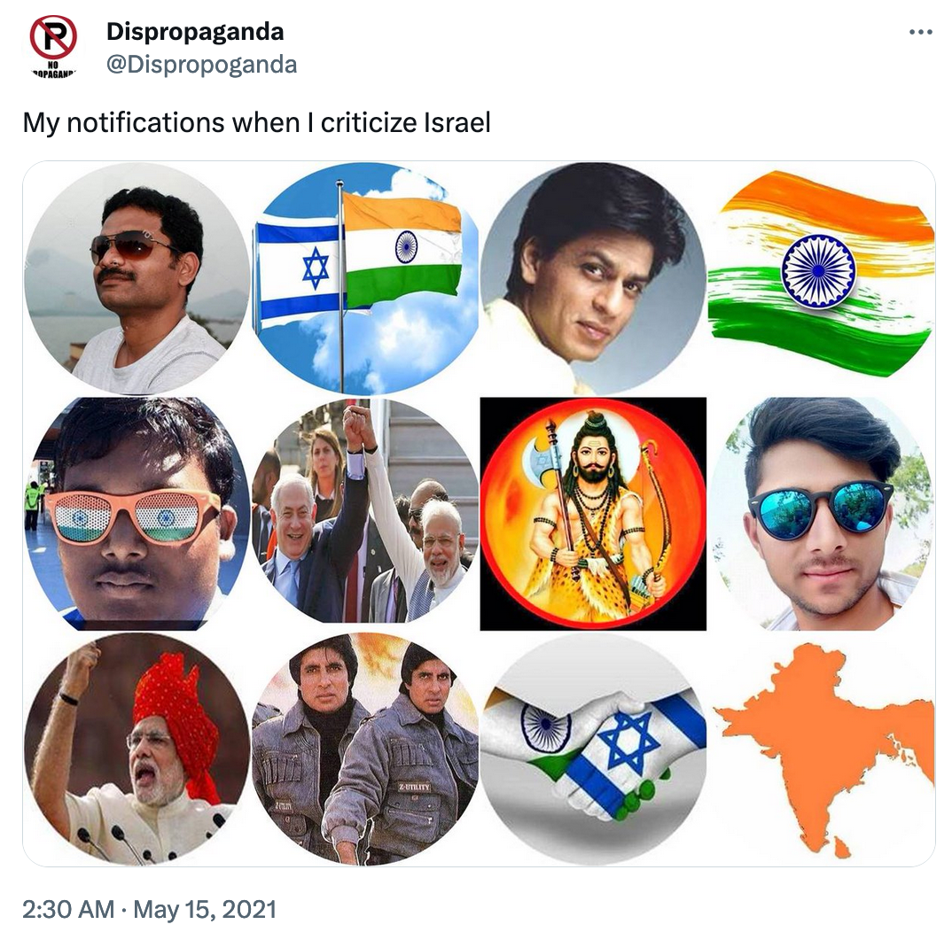Viewport: 952px width, 932px height.
Task: Open the tweet's attached collage image
Action: (x=479, y=513)
